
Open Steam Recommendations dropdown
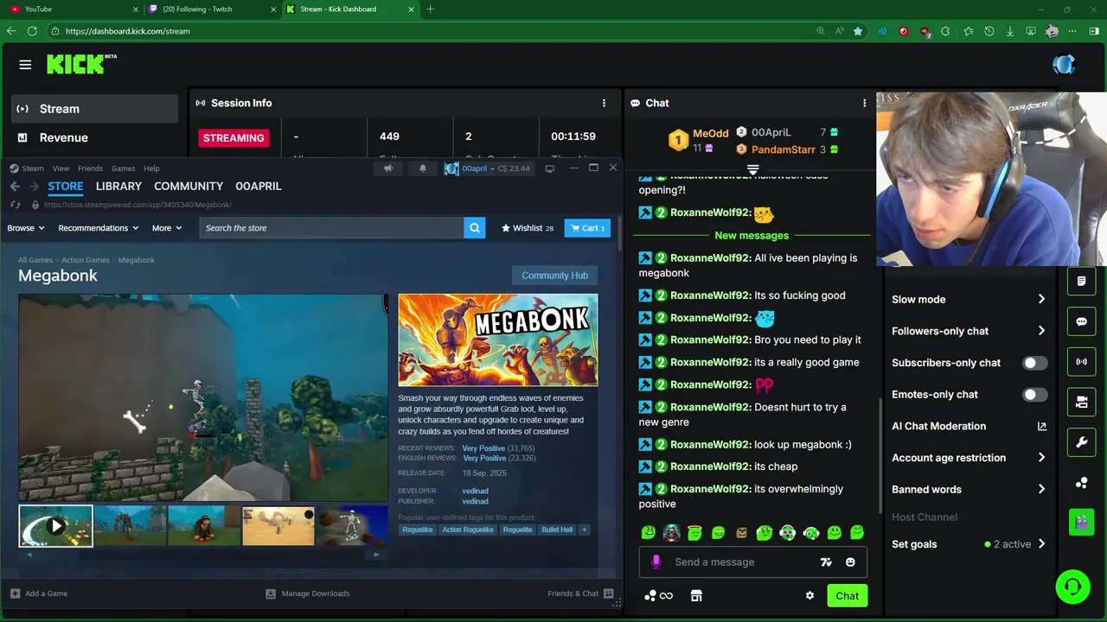coord(99,228)
